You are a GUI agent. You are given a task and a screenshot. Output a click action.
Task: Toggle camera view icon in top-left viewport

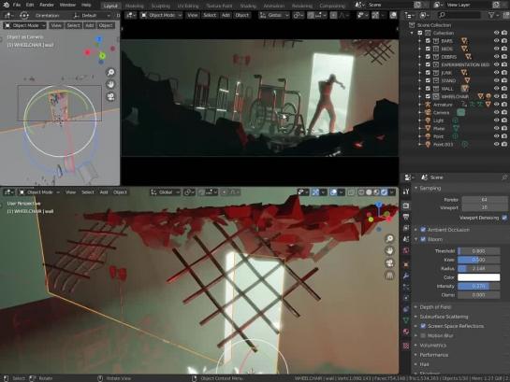[110, 97]
